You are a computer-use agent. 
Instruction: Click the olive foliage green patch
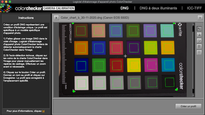[x=133, y=30]
